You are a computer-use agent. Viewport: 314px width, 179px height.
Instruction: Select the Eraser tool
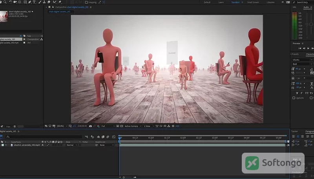[x=49, y=2]
